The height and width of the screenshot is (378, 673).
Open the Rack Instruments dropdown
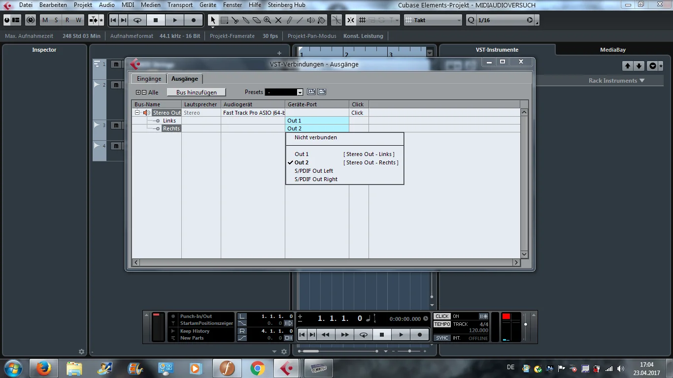pos(616,81)
